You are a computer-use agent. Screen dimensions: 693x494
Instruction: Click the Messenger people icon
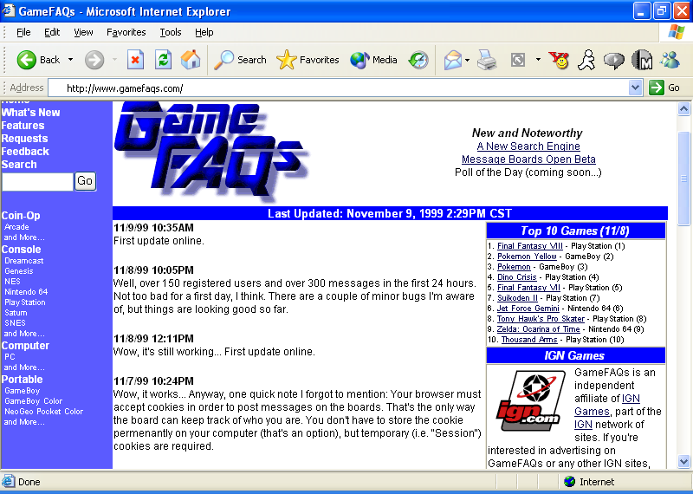pyautogui.click(x=670, y=60)
